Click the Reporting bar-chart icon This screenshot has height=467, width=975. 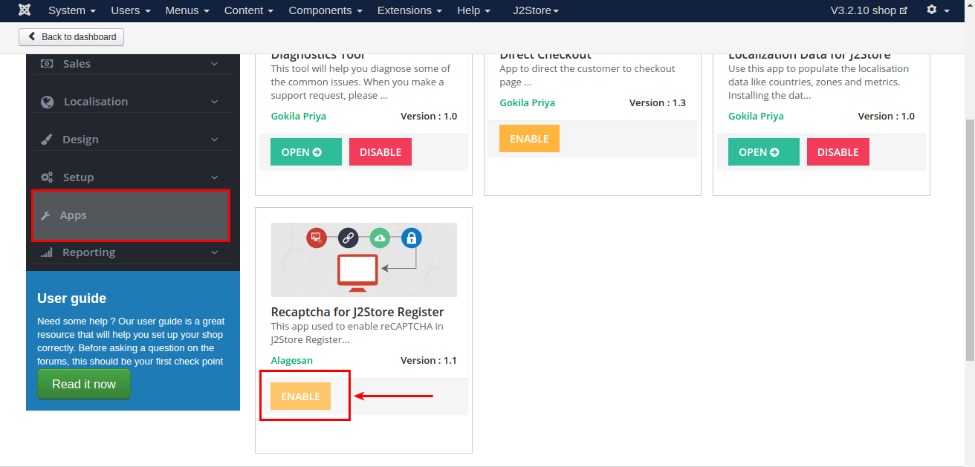click(47, 252)
